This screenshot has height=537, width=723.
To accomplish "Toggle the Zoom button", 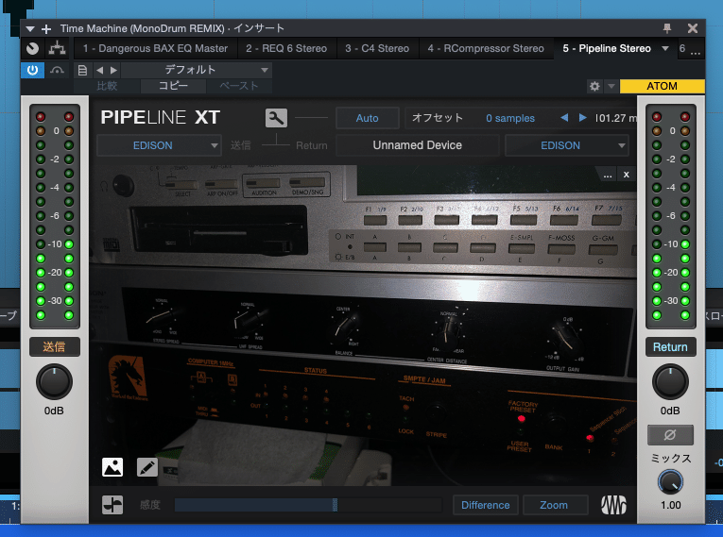I will coord(554,505).
